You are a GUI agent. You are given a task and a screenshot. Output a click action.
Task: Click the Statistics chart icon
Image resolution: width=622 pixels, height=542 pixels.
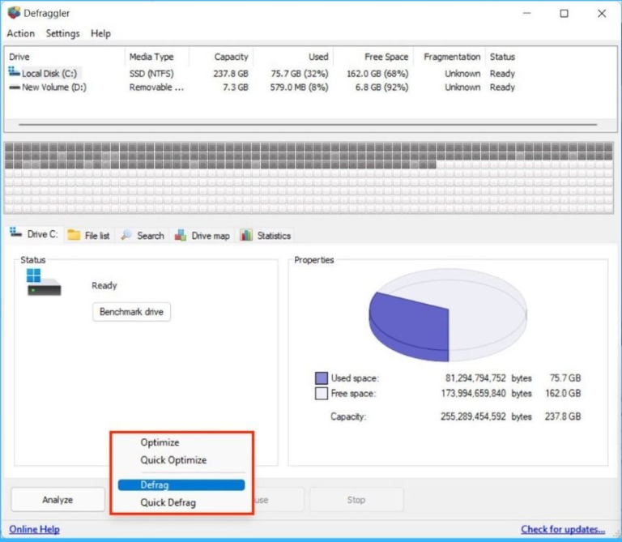246,235
